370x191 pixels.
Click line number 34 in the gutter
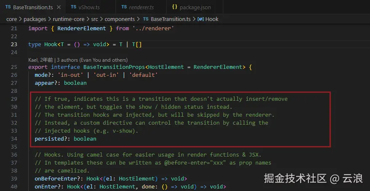point(14,139)
